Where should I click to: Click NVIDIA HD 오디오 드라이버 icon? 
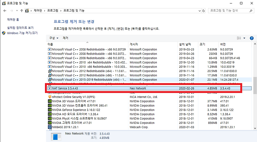(x=50, y=114)
